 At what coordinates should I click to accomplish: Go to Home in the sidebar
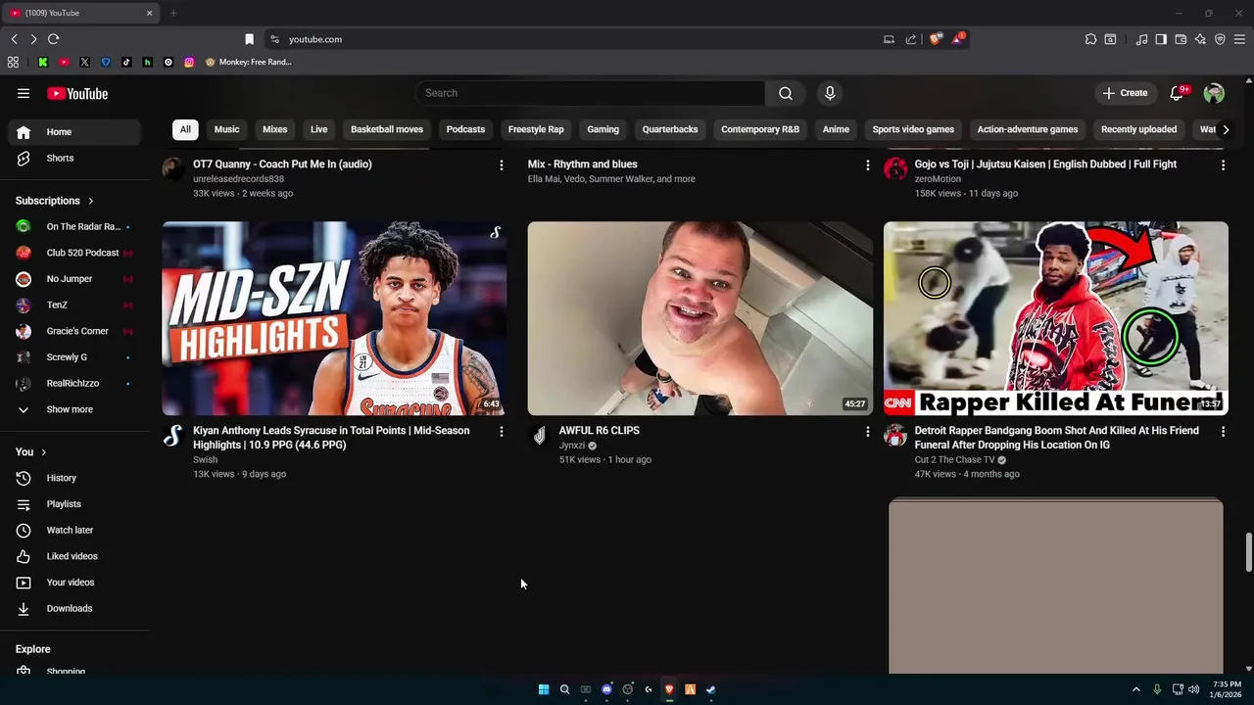point(74,132)
